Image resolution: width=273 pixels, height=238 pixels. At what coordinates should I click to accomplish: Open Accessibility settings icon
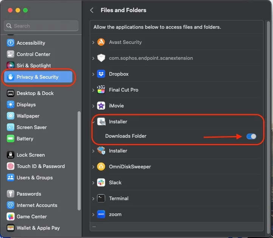[x=11, y=43]
